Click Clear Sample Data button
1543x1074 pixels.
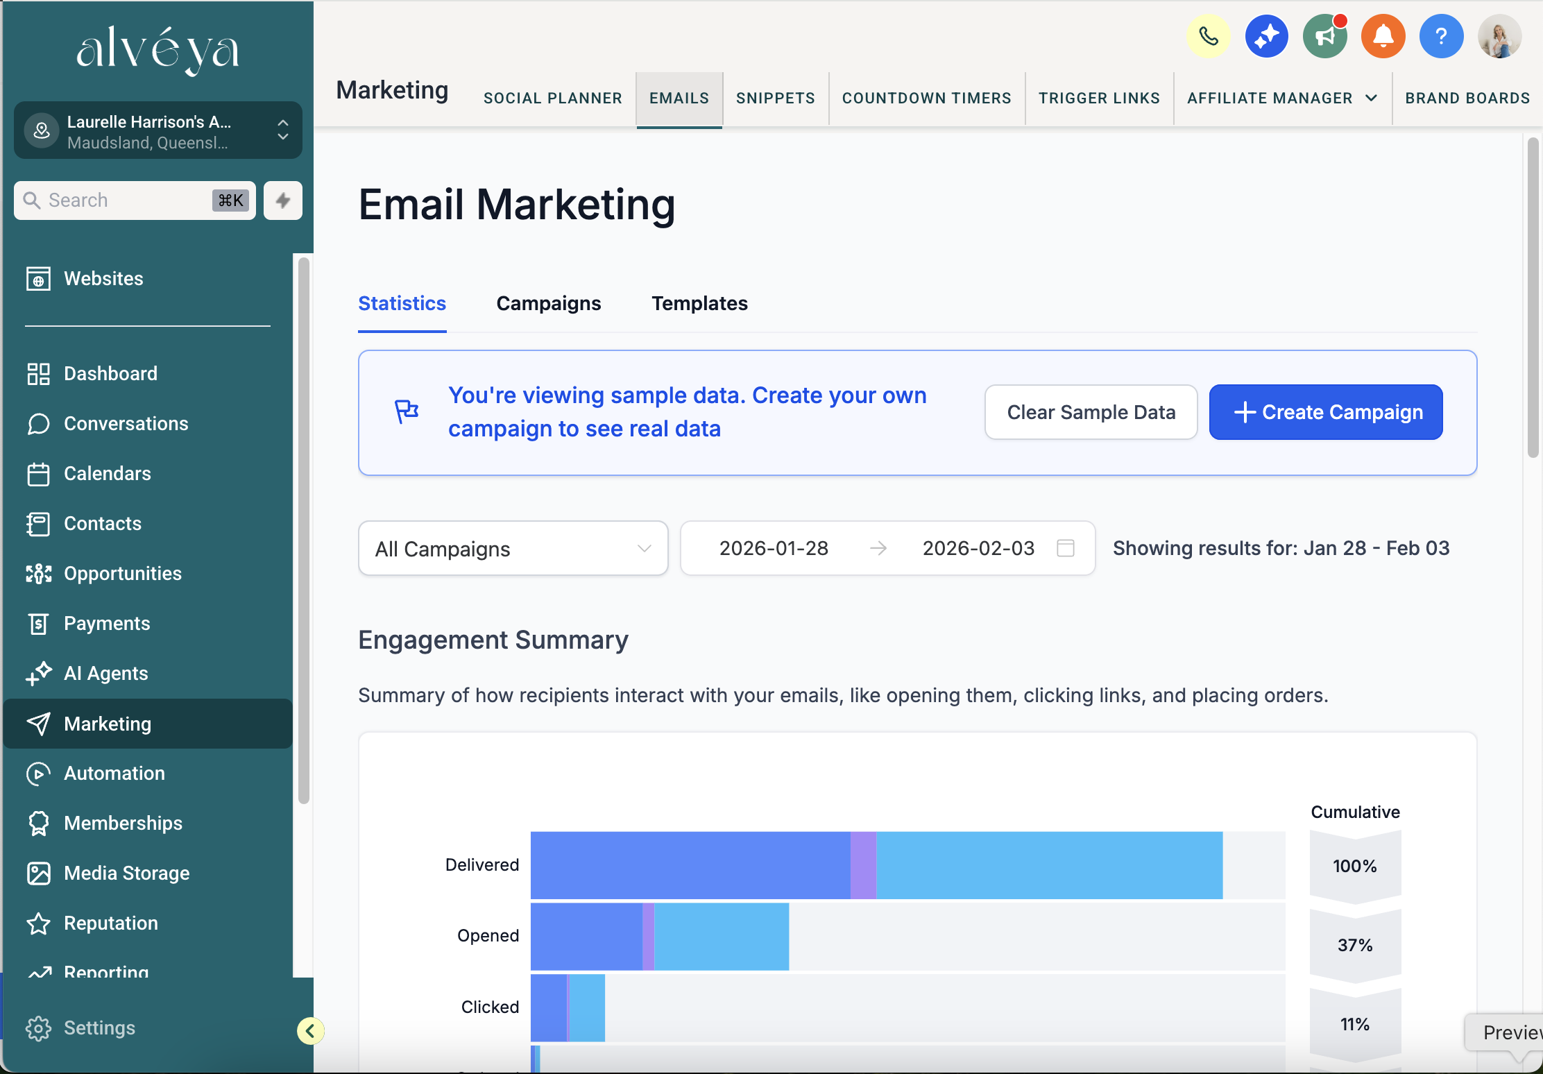click(1091, 412)
